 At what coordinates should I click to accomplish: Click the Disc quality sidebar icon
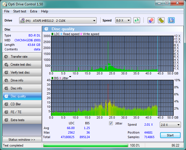pos(6,96)
